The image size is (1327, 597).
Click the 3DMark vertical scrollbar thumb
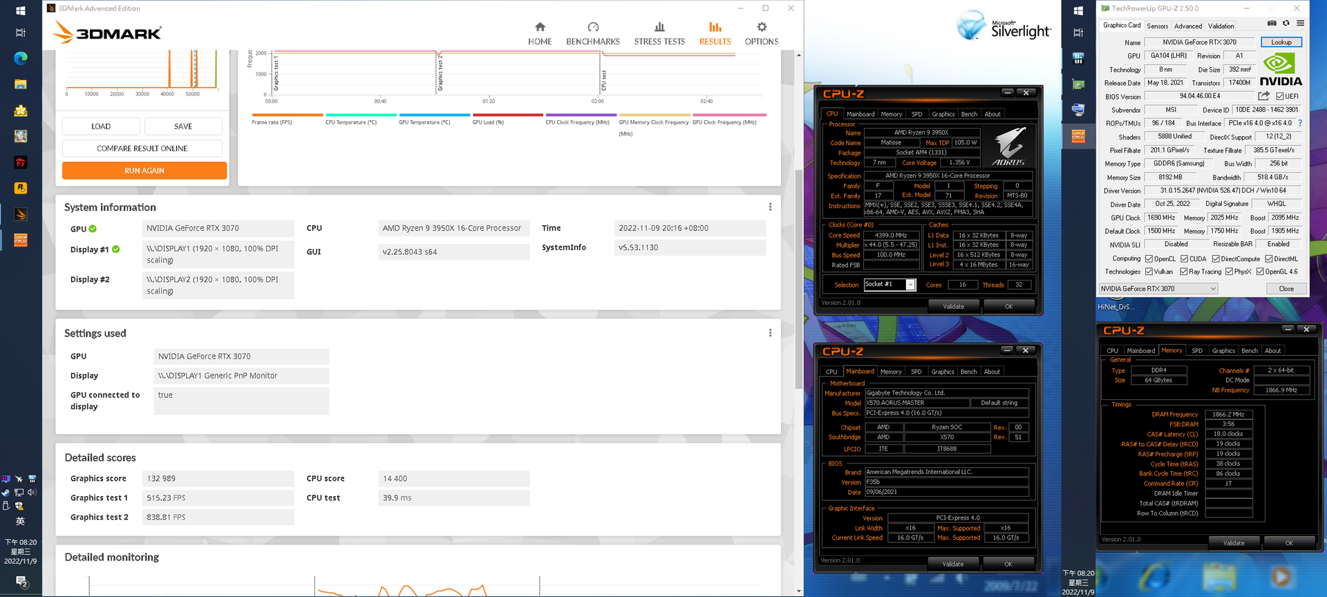[799, 279]
